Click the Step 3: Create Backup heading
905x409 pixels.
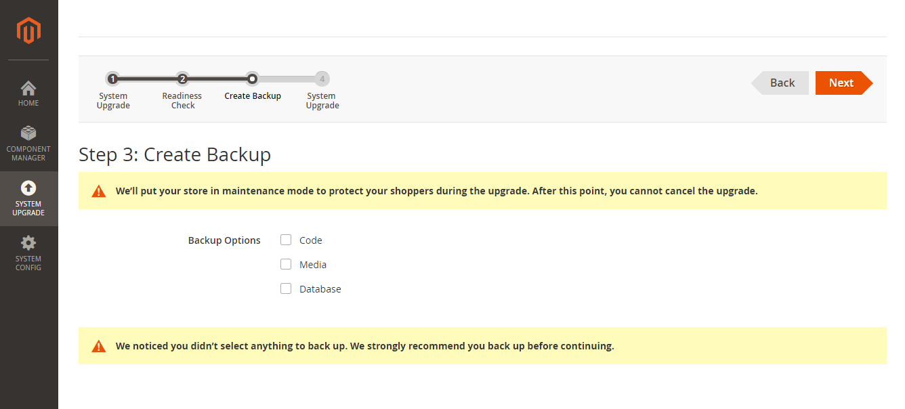175,154
